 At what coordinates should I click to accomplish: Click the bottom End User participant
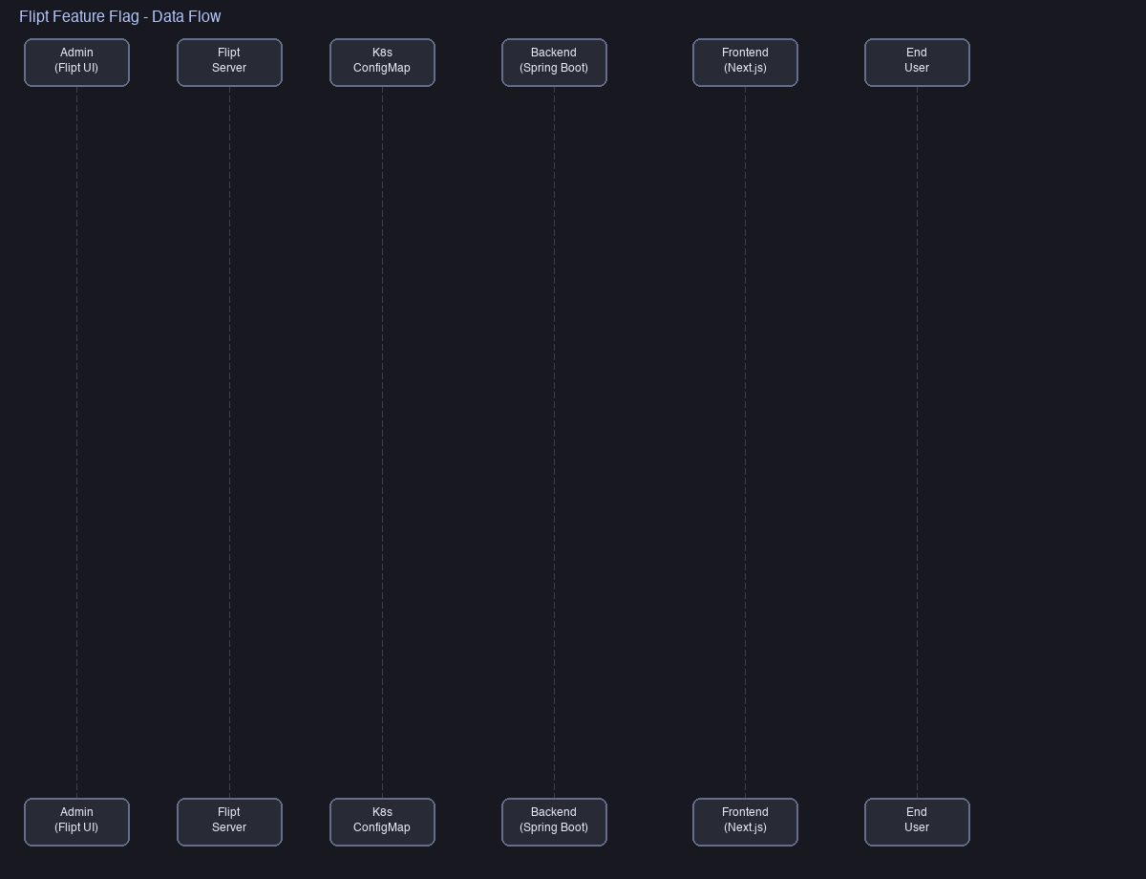[x=917, y=822]
